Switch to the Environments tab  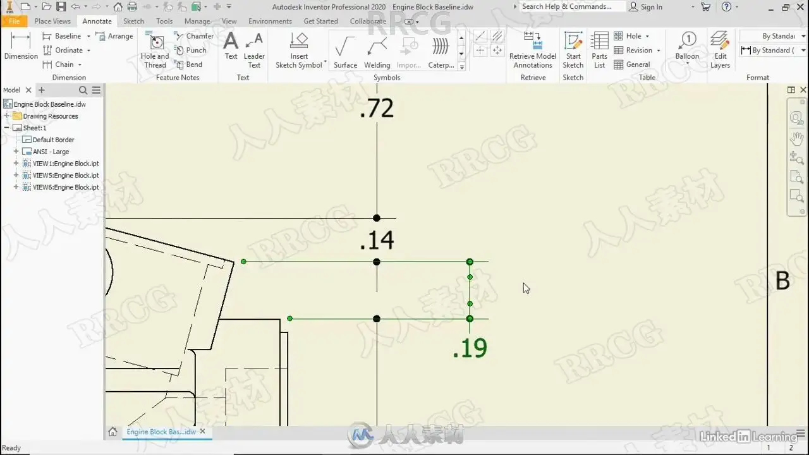[x=270, y=21]
